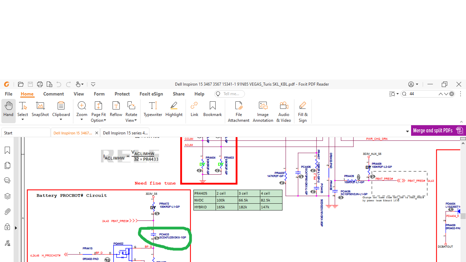Click the Foxit logo icon in title bar
The width and height of the screenshot is (466, 262).
tap(6, 84)
